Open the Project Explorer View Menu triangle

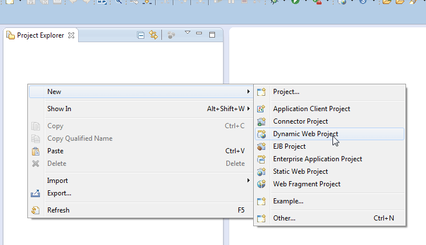click(x=187, y=32)
